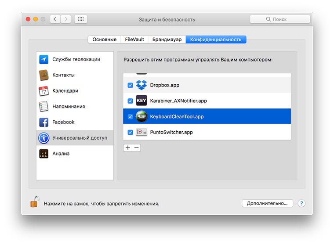Viewport: 334px width, 245px height.
Task: Click the Dropbox app icon
Action: click(142, 85)
